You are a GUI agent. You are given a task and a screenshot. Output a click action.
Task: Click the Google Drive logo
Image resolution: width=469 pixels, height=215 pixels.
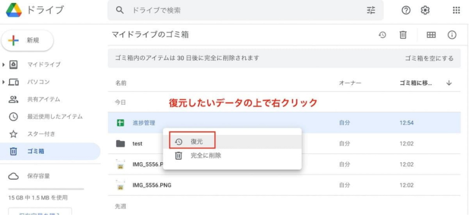coord(14,10)
